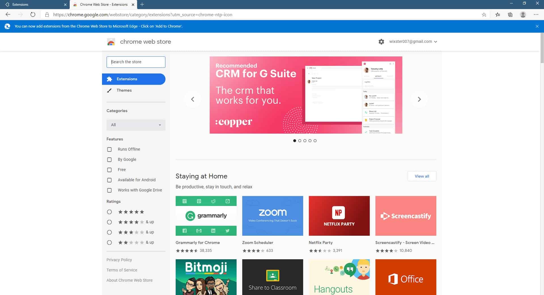Enable the By Google checkbox
This screenshot has width=544, height=295.
click(109, 159)
